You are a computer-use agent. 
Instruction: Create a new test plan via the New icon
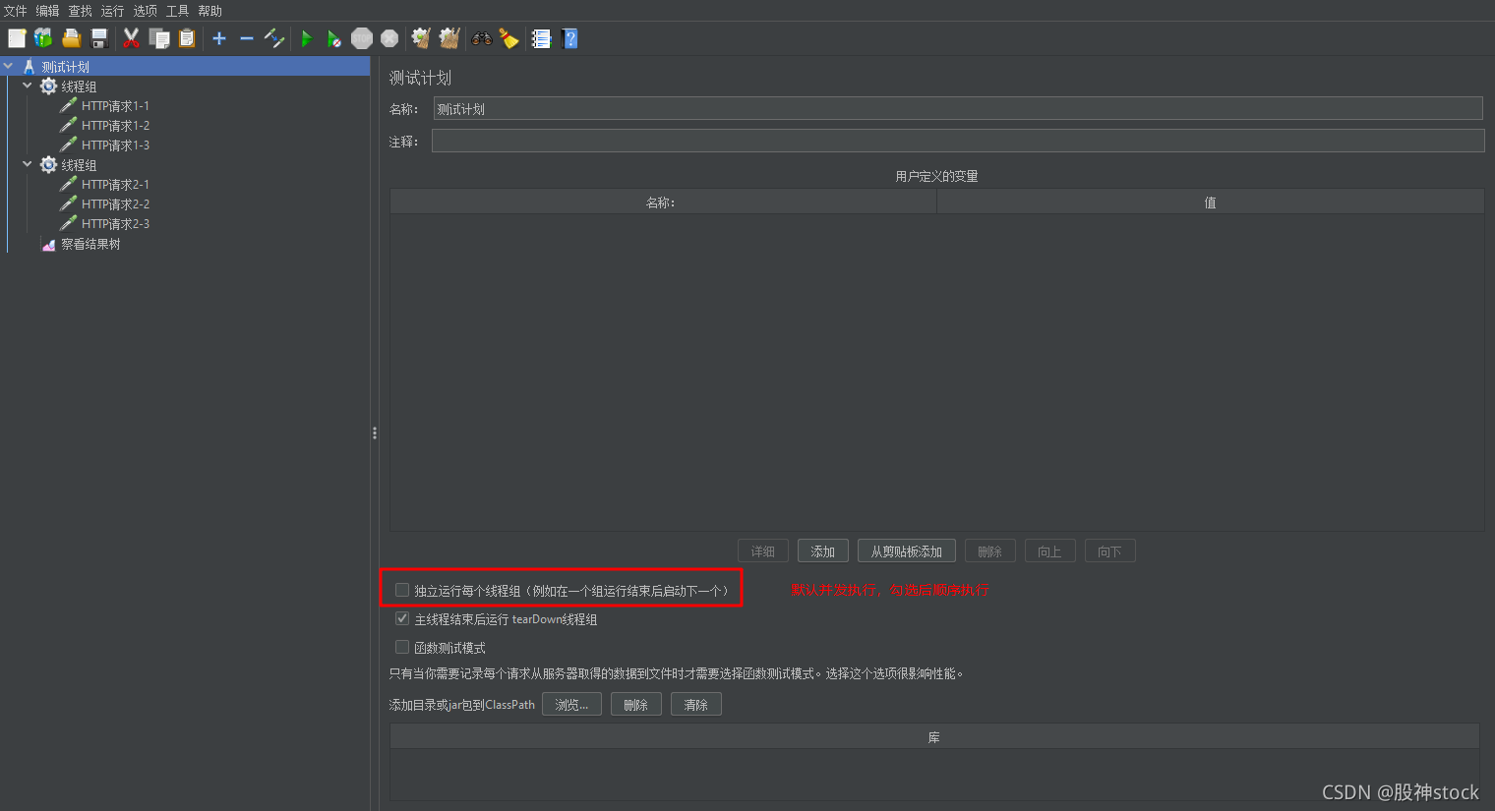[17, 38]
